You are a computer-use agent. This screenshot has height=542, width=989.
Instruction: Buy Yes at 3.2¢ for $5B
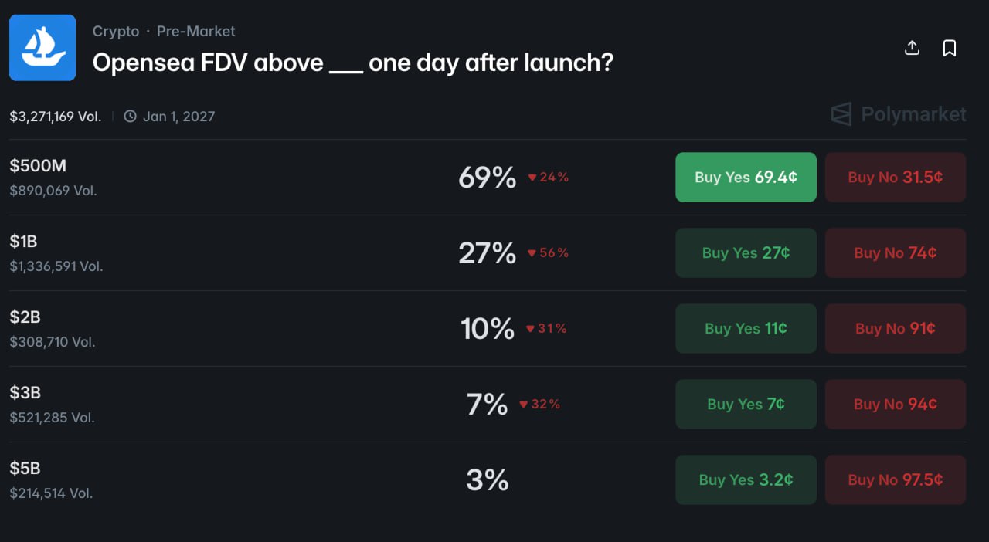[746, 479]
